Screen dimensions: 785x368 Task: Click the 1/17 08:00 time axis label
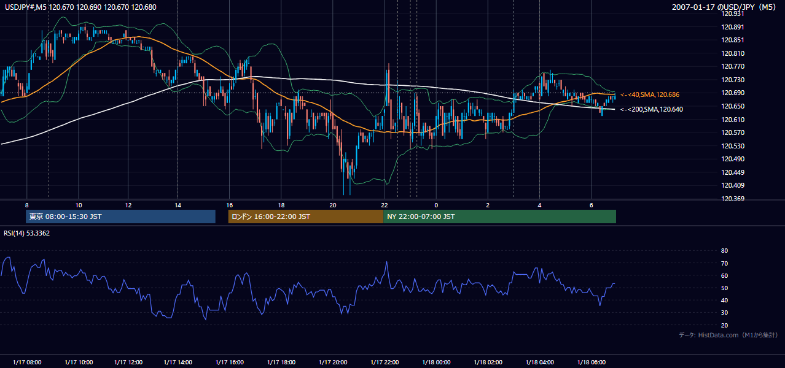tap(27, 362)
